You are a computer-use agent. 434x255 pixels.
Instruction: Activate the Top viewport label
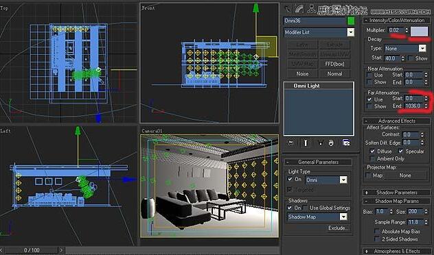[4, 8]
